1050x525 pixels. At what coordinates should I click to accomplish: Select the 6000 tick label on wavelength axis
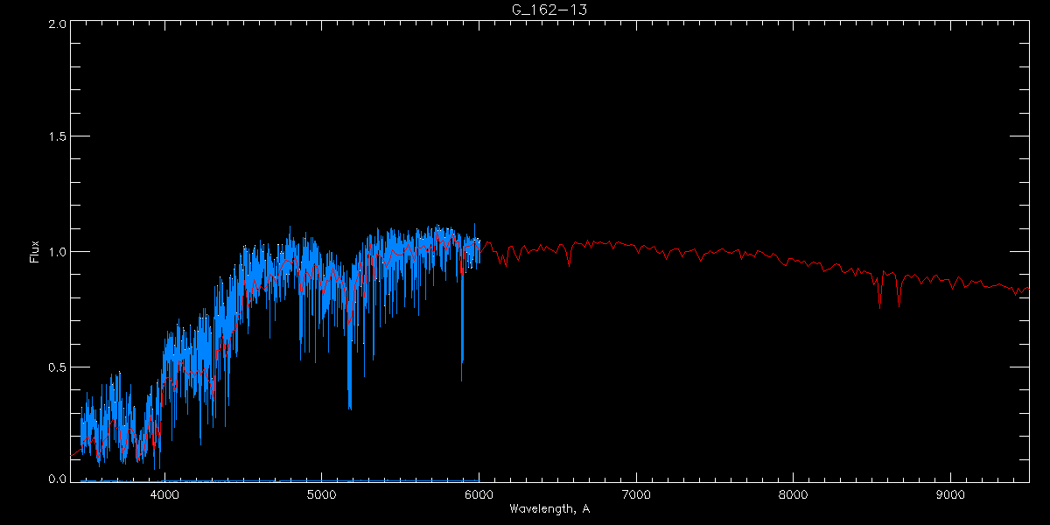point(479,494)
